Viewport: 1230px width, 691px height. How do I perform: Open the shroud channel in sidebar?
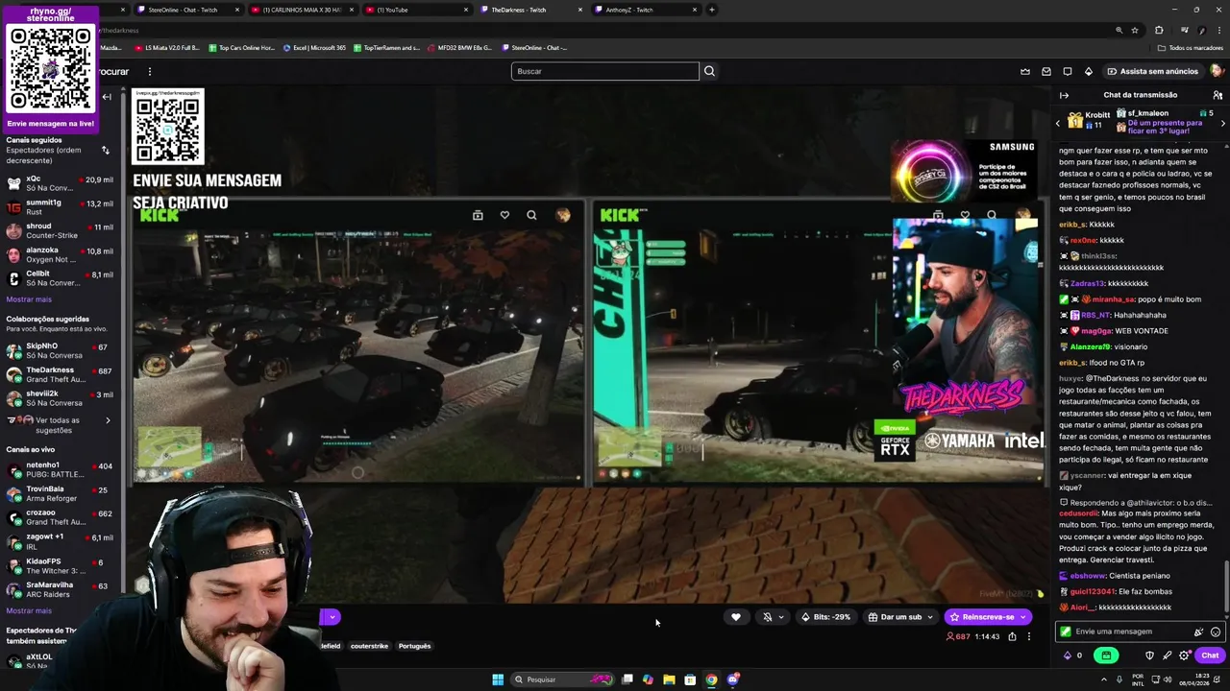[x=60, y=231]
